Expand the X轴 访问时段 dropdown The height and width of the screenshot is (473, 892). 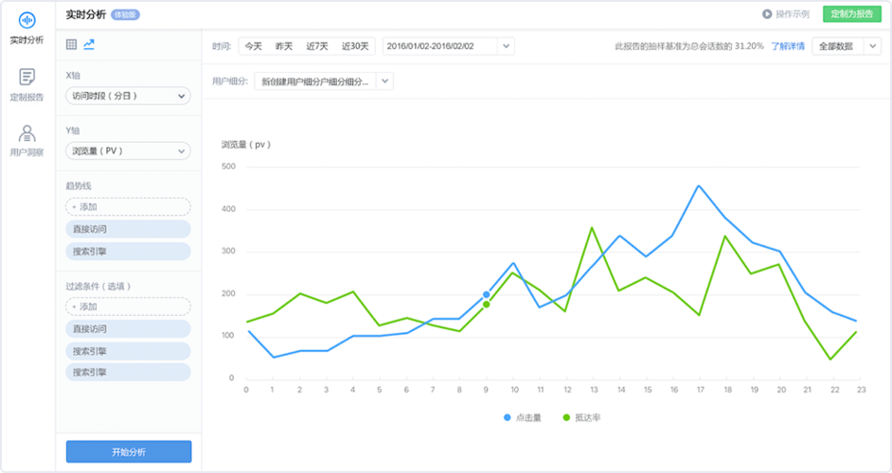coord(128,96)
